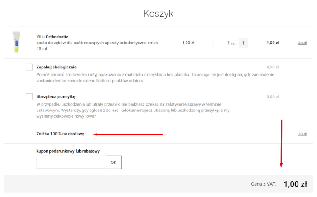
Task: Click the Koszyk page heading
Action: pos(158,14)
